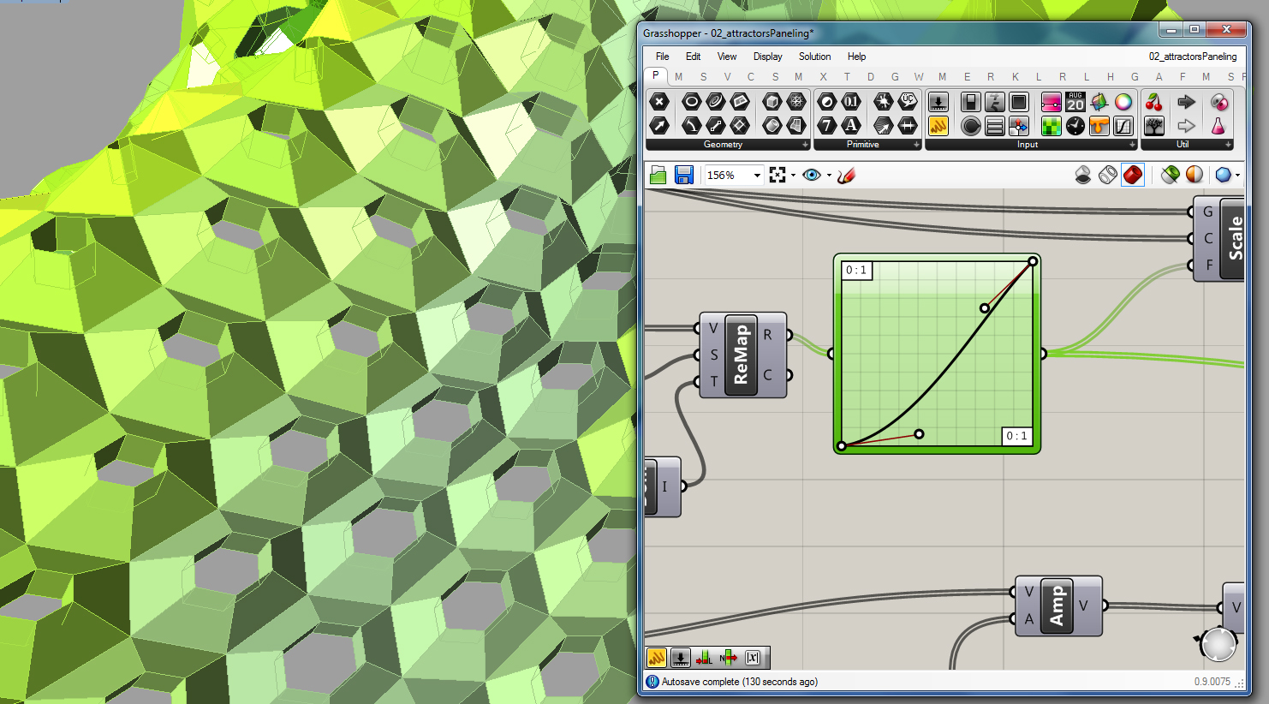The width and height of the screenshot is (1269, 704).
Task: Open the Solution menu
Action: point(814,57)
